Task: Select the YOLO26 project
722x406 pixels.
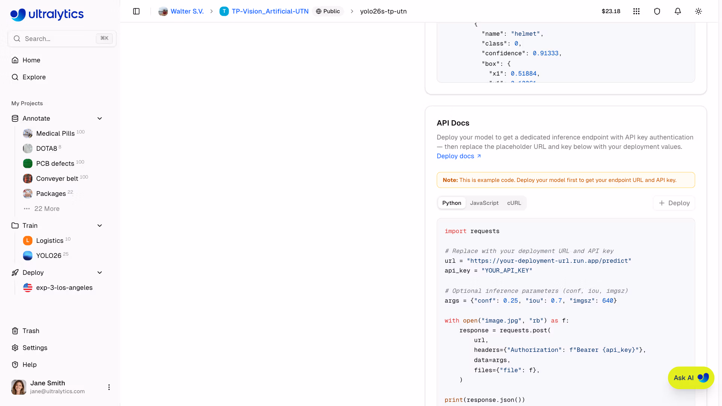Action: click(49, 256)
